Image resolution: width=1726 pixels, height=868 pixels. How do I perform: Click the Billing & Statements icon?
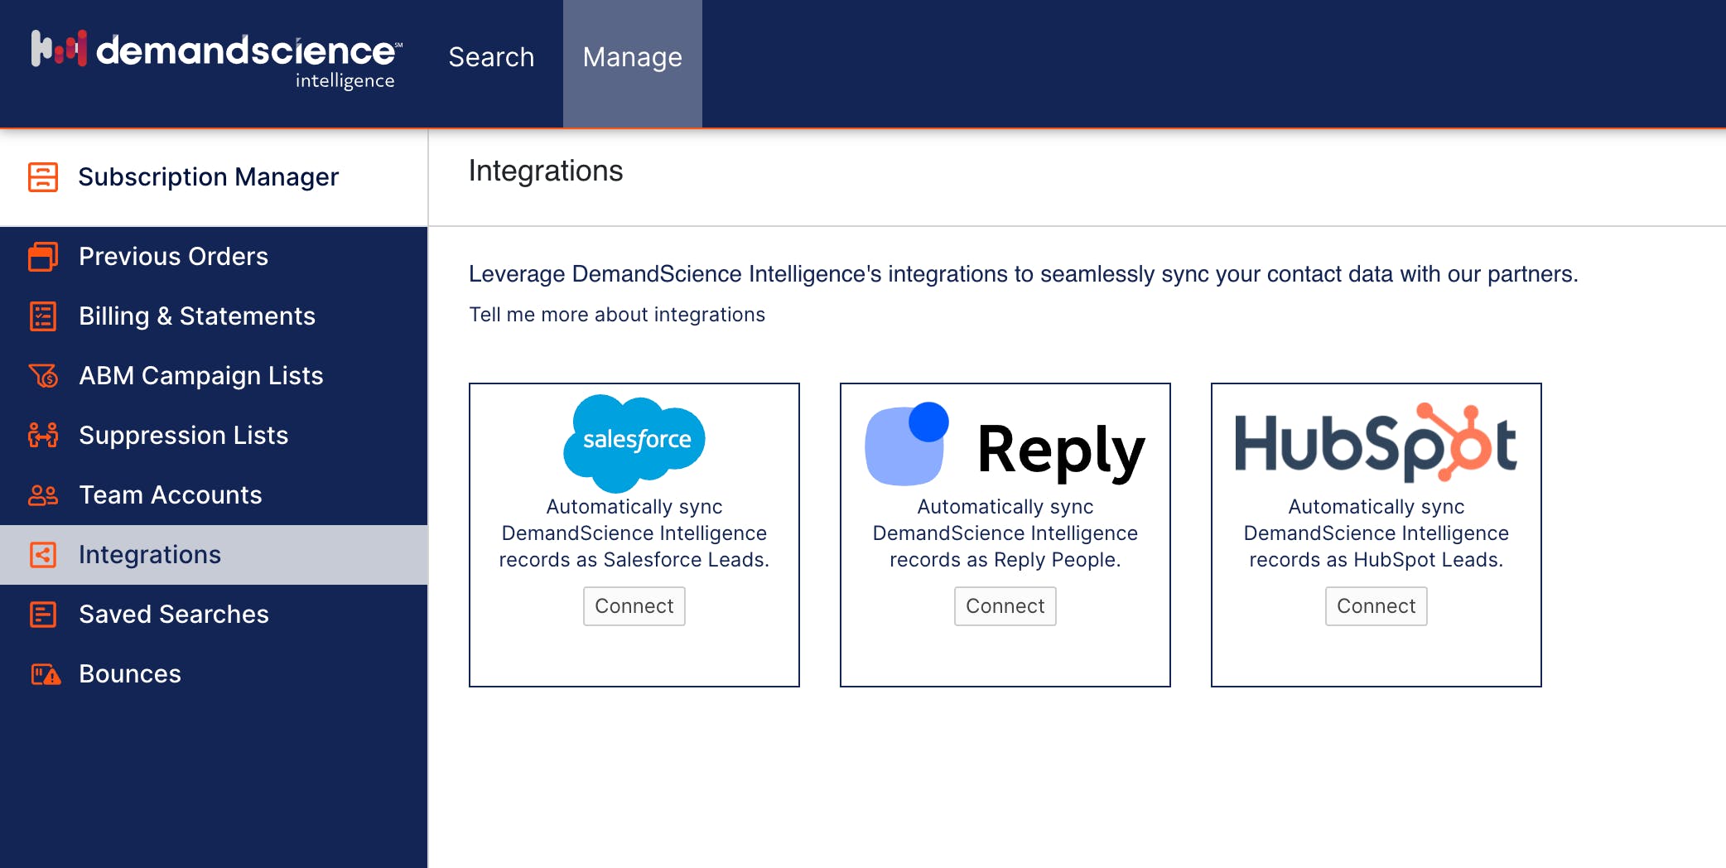(x=43, y=316)
